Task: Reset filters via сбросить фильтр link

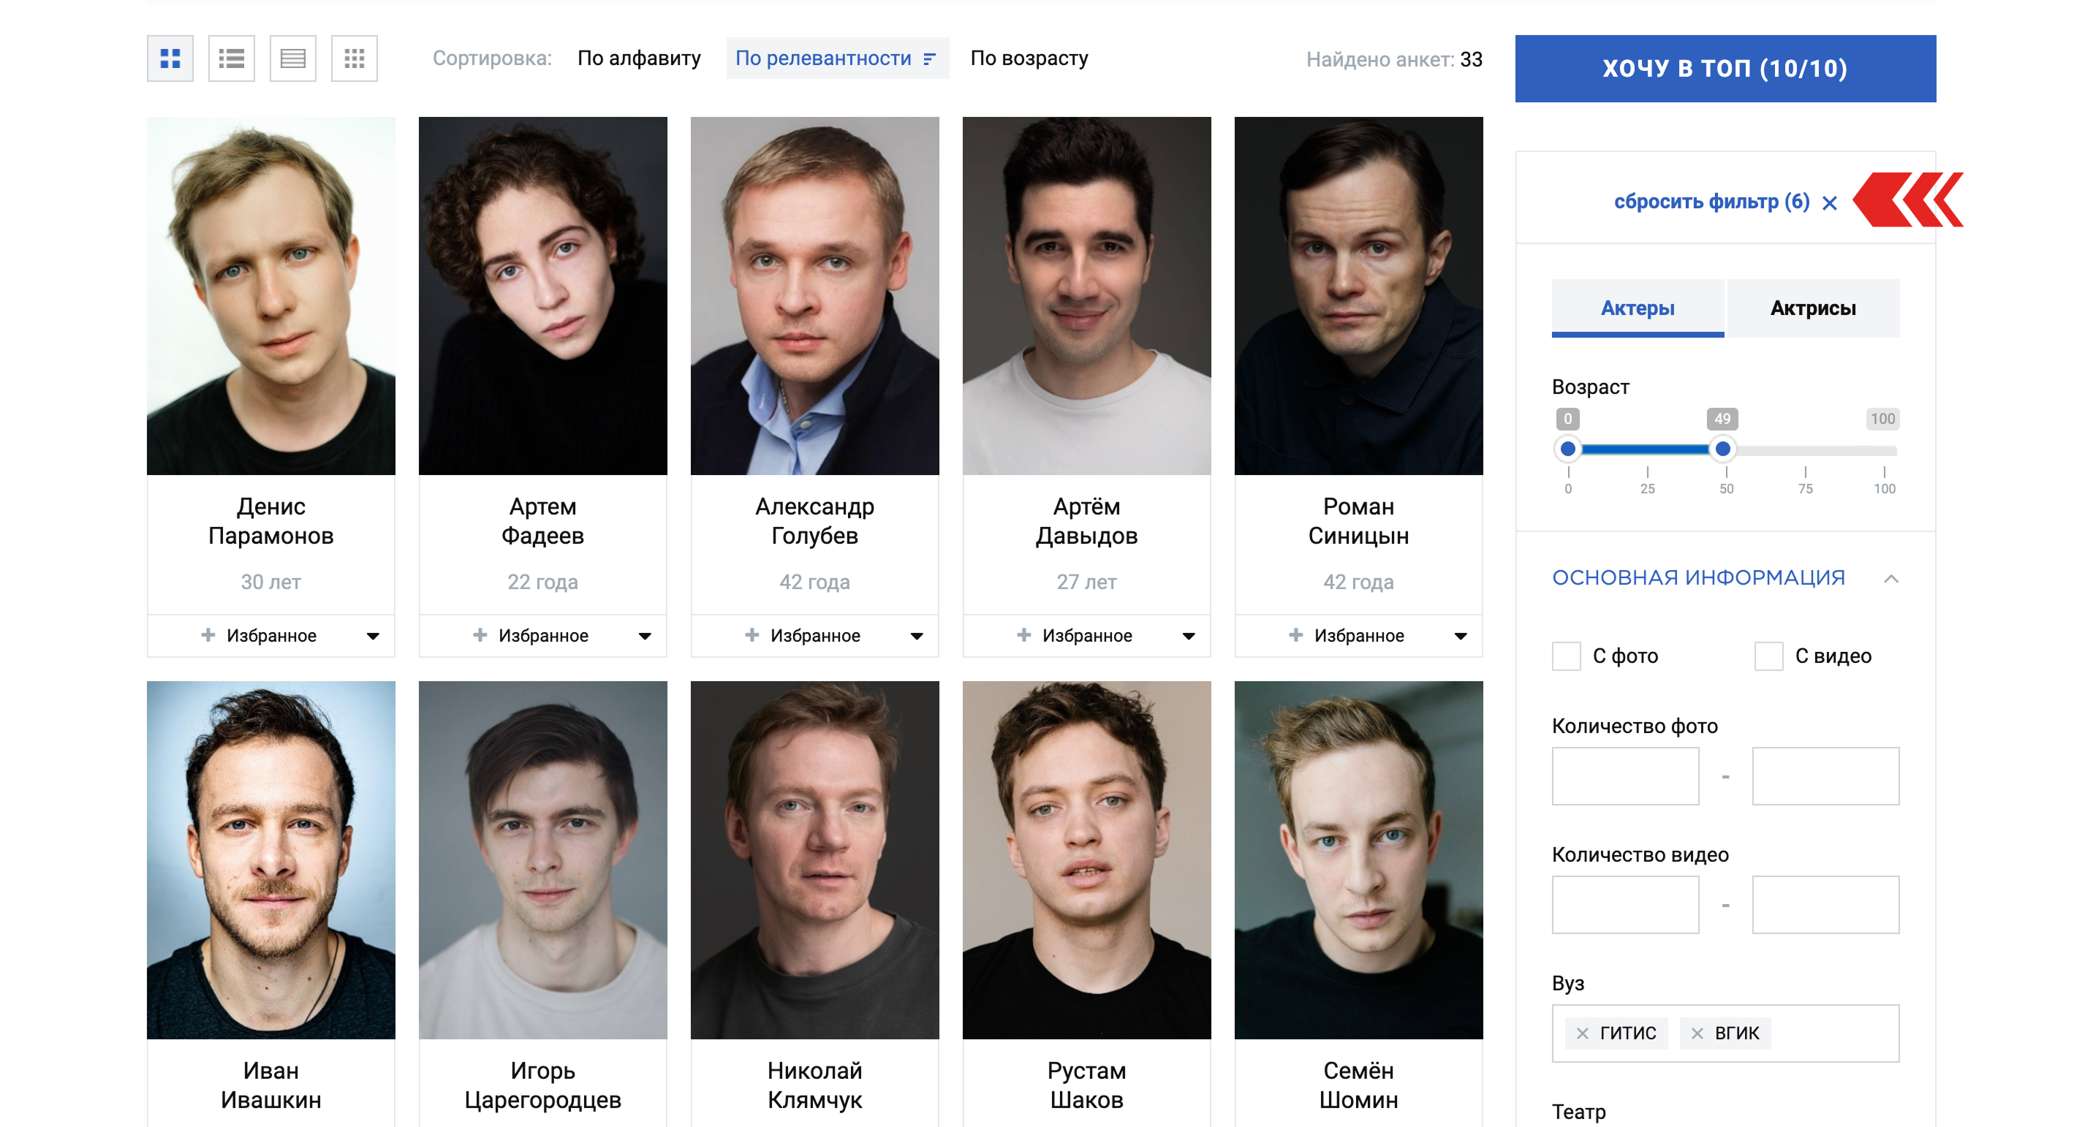Action: 1710,201
